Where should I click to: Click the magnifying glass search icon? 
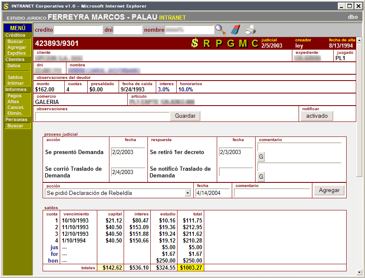point(221,30)
